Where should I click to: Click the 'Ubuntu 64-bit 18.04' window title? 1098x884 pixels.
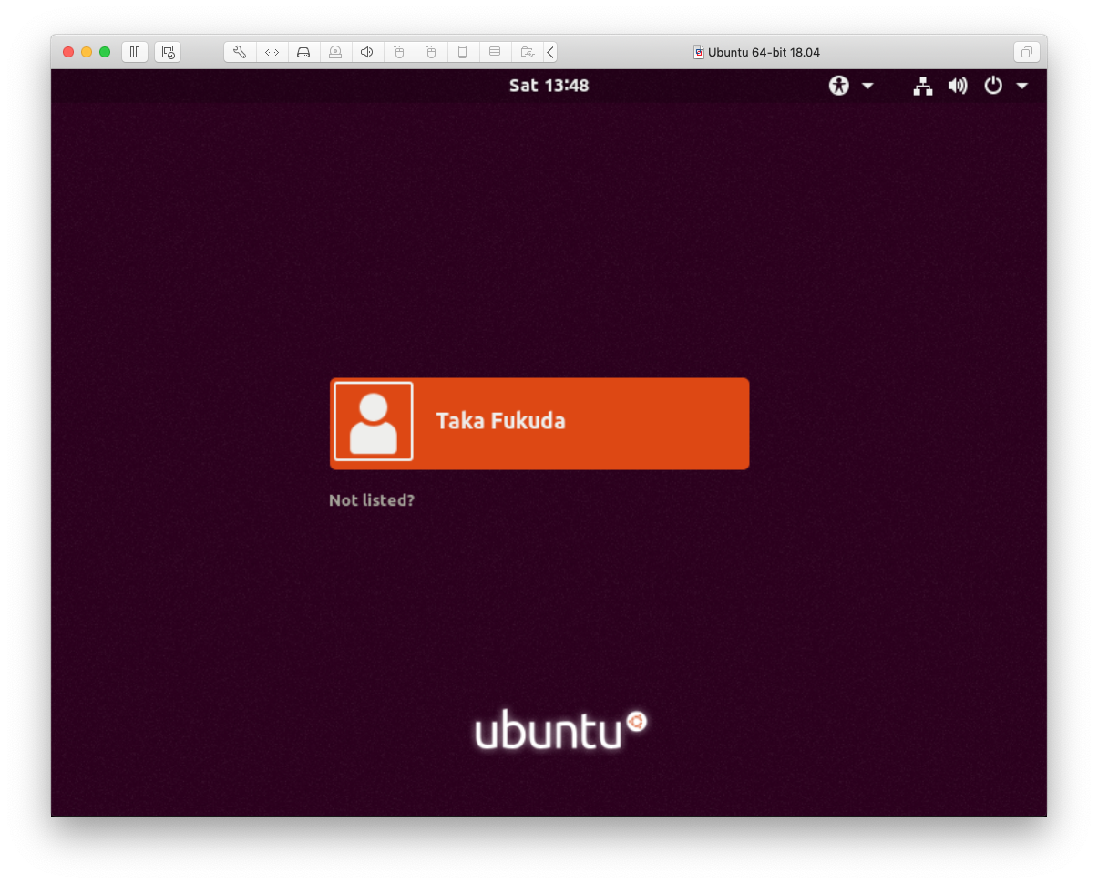pyautogui.click(x=764, y=52)
